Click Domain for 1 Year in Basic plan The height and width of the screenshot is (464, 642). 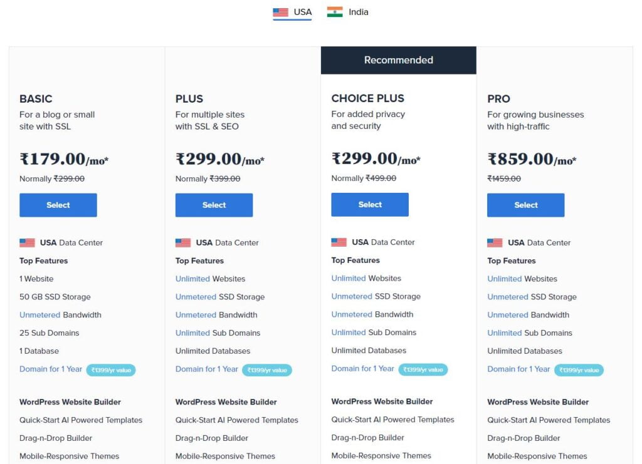click(51, 369)
